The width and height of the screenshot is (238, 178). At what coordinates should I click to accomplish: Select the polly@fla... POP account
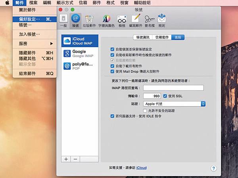pyautogui.click(x=80, y=66)
